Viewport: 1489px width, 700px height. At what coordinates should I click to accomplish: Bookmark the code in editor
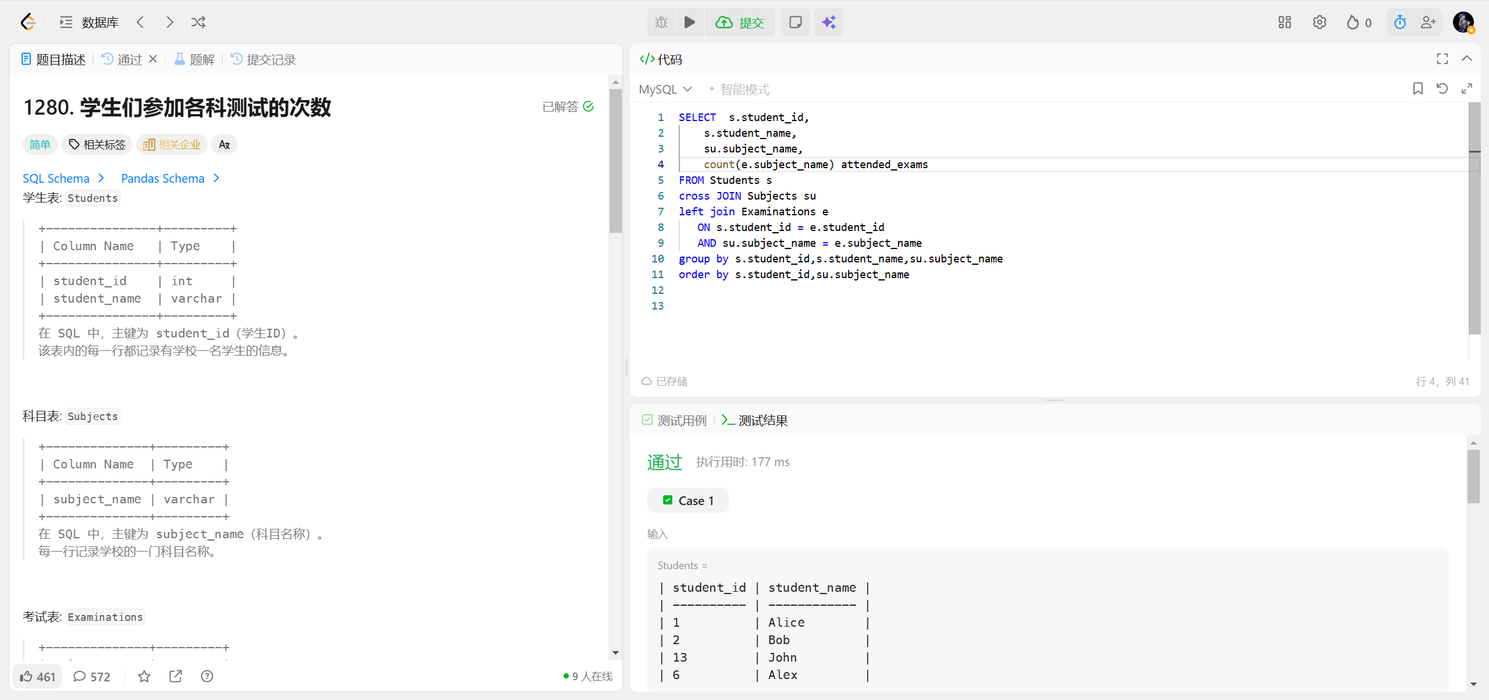click(x=1417, y=88)
